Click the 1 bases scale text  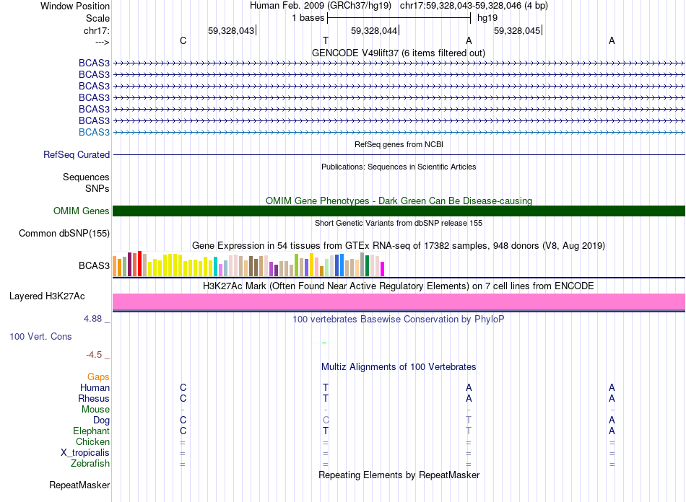tap(308, 18)
